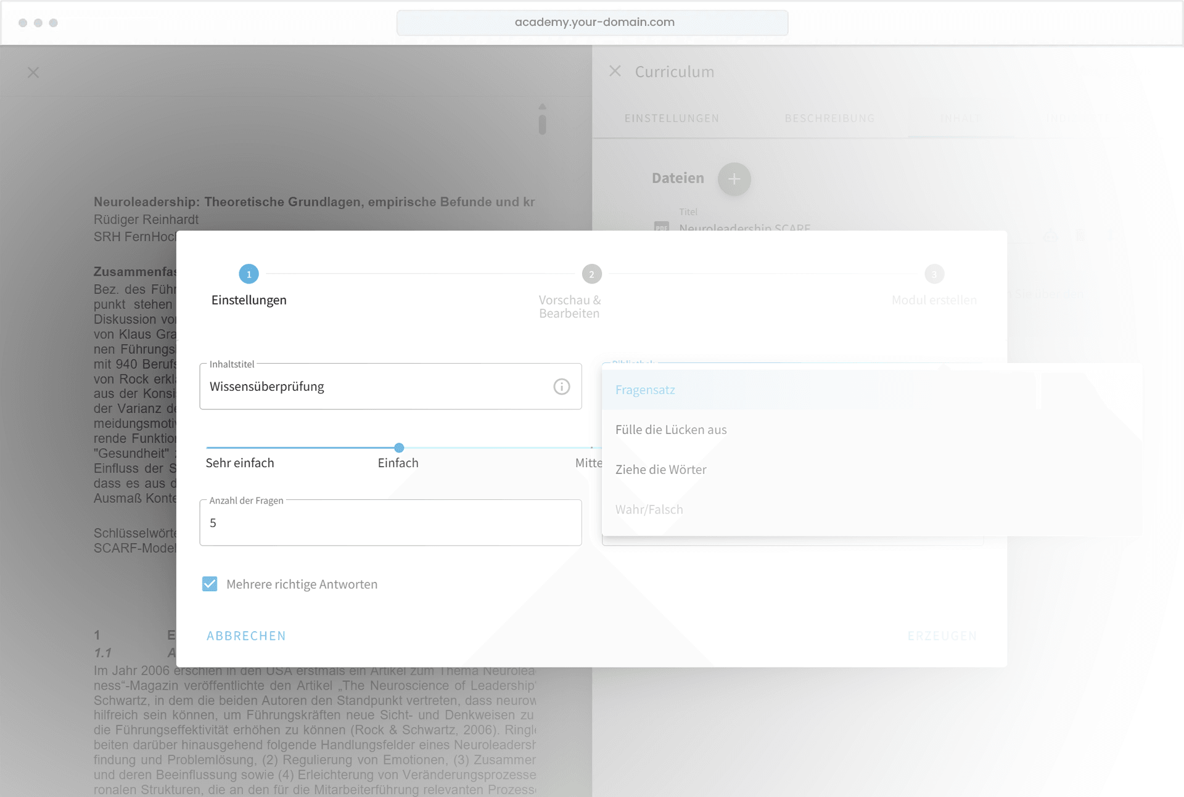Choose Fülle die Lücken aus option

coord(671,430)
